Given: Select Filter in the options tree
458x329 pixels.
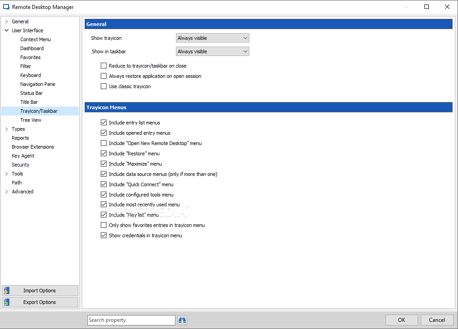Looking at the screenshot, I should pos(26,66).
